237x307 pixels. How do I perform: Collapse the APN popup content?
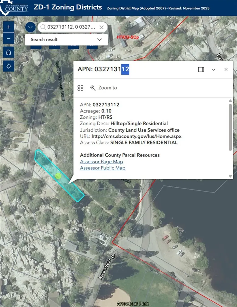pyautogui.click(x=214, y=69)
